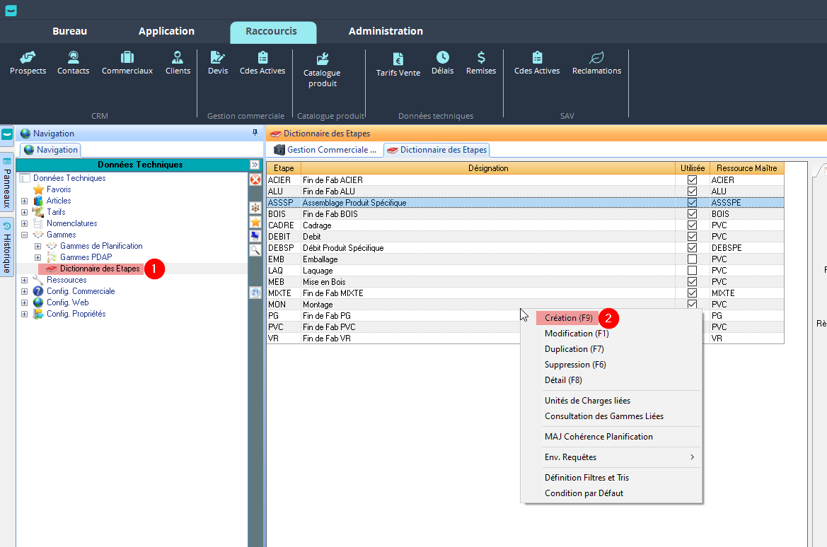Screen dimensions: 827x547
Task: Uncheck the Utilisée box for ACIER
Action: pyautogui.click(x=692, y=180)
